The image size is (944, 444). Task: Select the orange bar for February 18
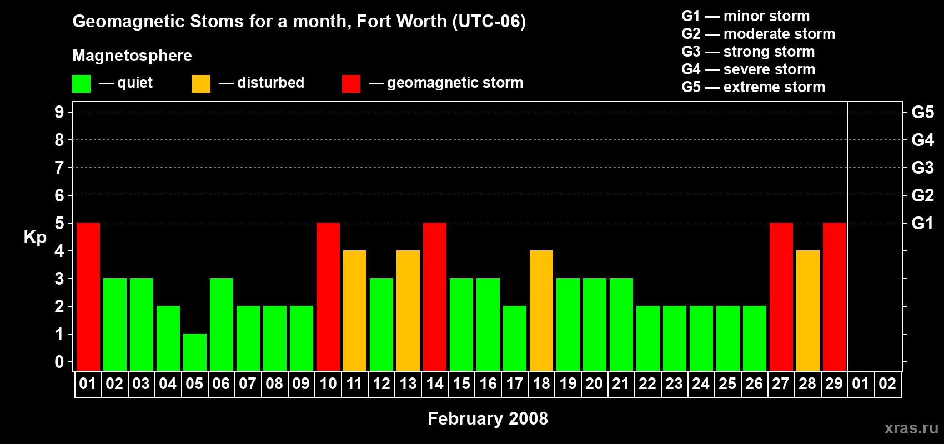click(x=541, y=310)
